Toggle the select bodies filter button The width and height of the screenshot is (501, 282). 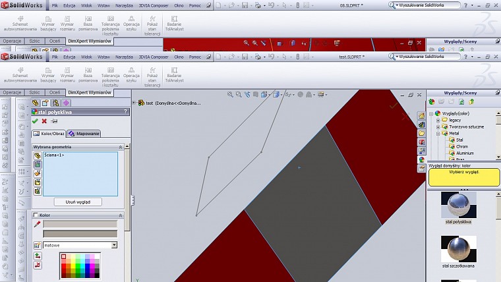38,183
